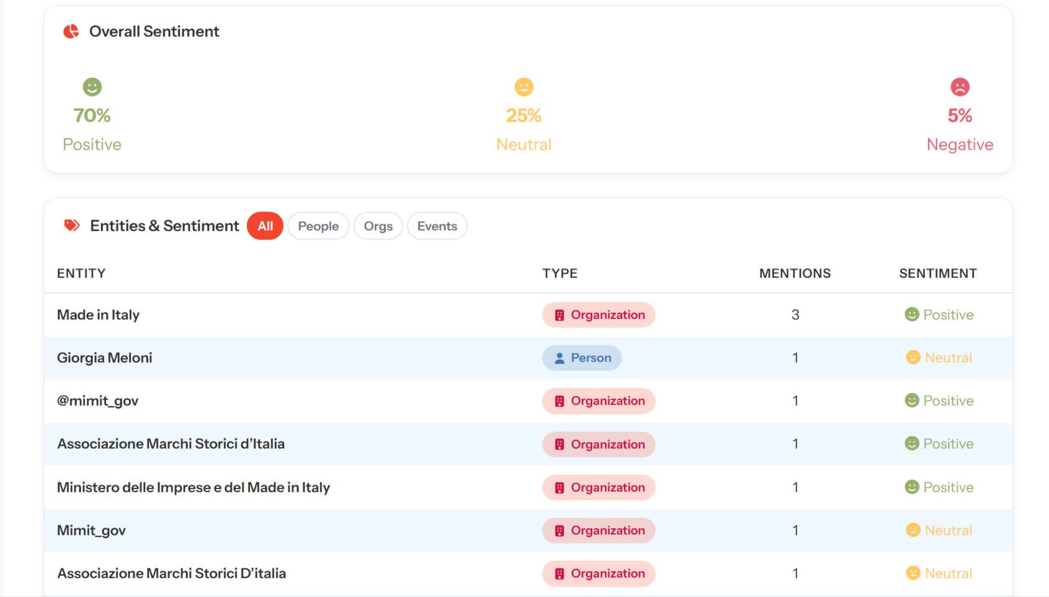Click the ENTITY column header

[x=81, y=274]
